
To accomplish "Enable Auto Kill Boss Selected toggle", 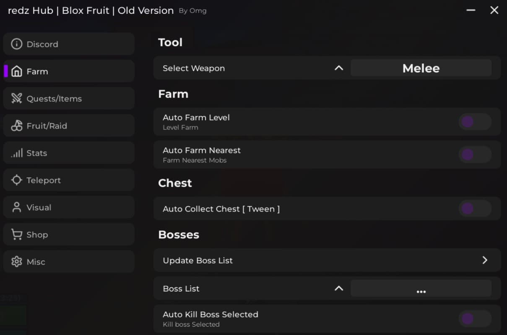I will click(474, 319).
